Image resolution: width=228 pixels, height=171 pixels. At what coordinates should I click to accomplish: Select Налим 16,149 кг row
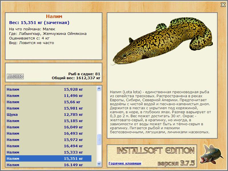[49, 165]
